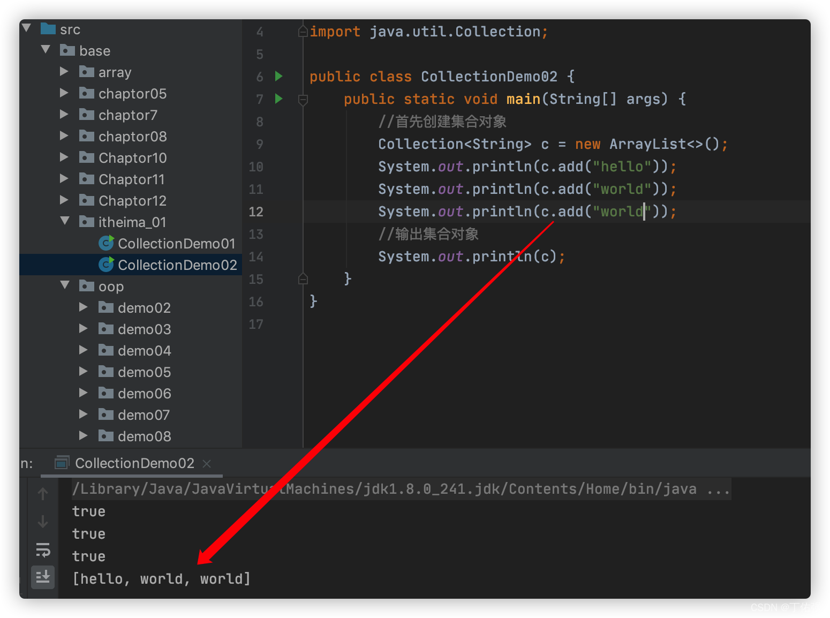Click the base package folder icon
830x618 pixels.
pos(67,50)
